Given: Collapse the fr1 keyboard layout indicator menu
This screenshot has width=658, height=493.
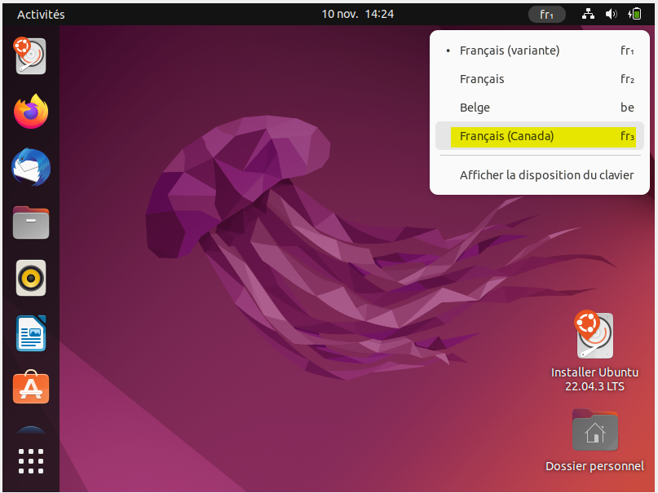Looking at the screenshot, I should tap(546, 14).
